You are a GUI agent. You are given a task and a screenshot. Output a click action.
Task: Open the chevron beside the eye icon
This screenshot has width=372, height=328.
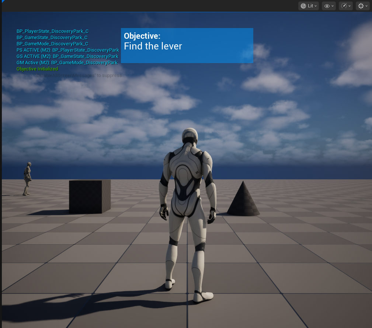[x=333, y=6]
